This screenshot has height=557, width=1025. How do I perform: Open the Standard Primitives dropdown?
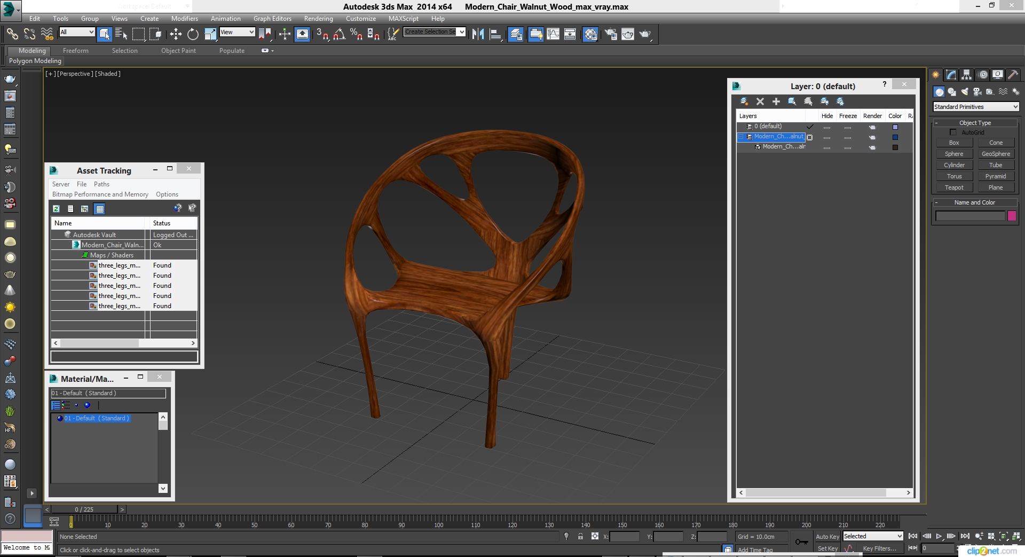(975, 107)
